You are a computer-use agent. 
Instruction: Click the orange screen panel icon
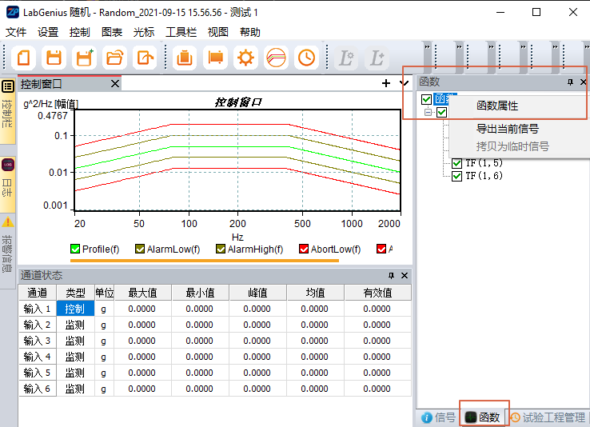click(x=215, y=58)
